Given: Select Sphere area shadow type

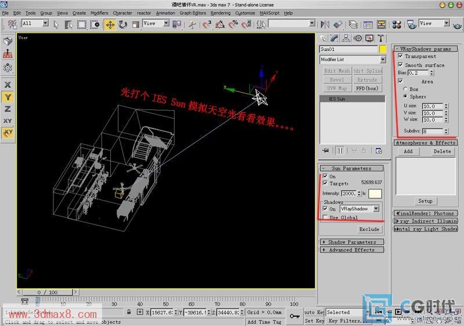Looking at the screenshot, I should (x=405, y=96).
